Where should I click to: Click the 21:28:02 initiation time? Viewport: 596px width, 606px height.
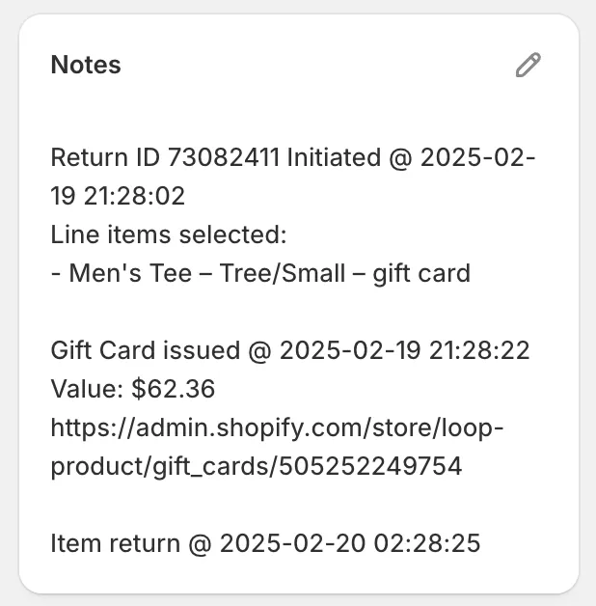coord(134,196)
